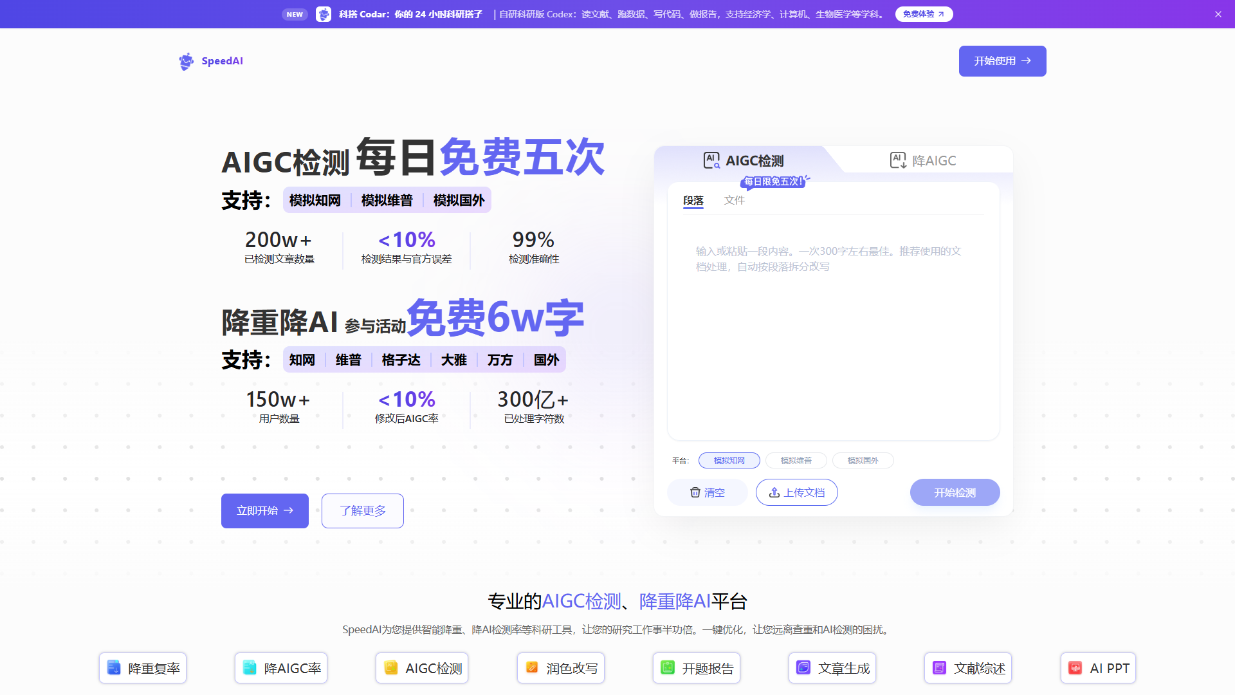Click the 降重复率 feature icon

pyautogui.click(x=114, y=667)
